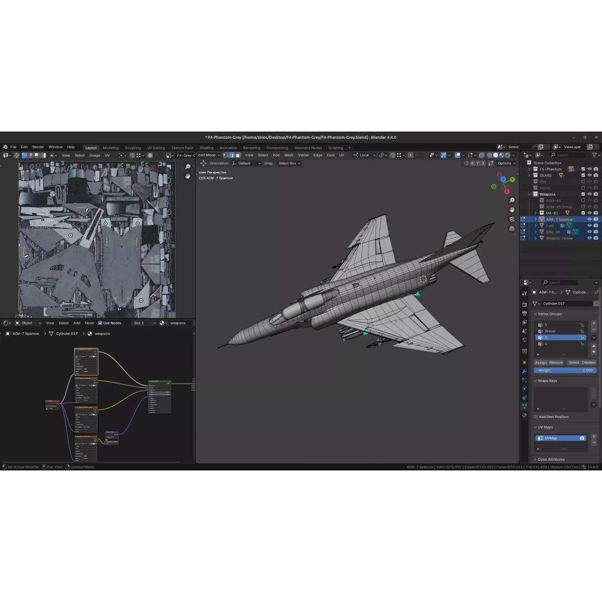Screen dimensions: 602x602
Task: Open Drag Select Box dropdown
Action: pyautogui.click(x=289, y=163)
